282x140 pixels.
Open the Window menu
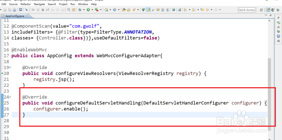83,4
